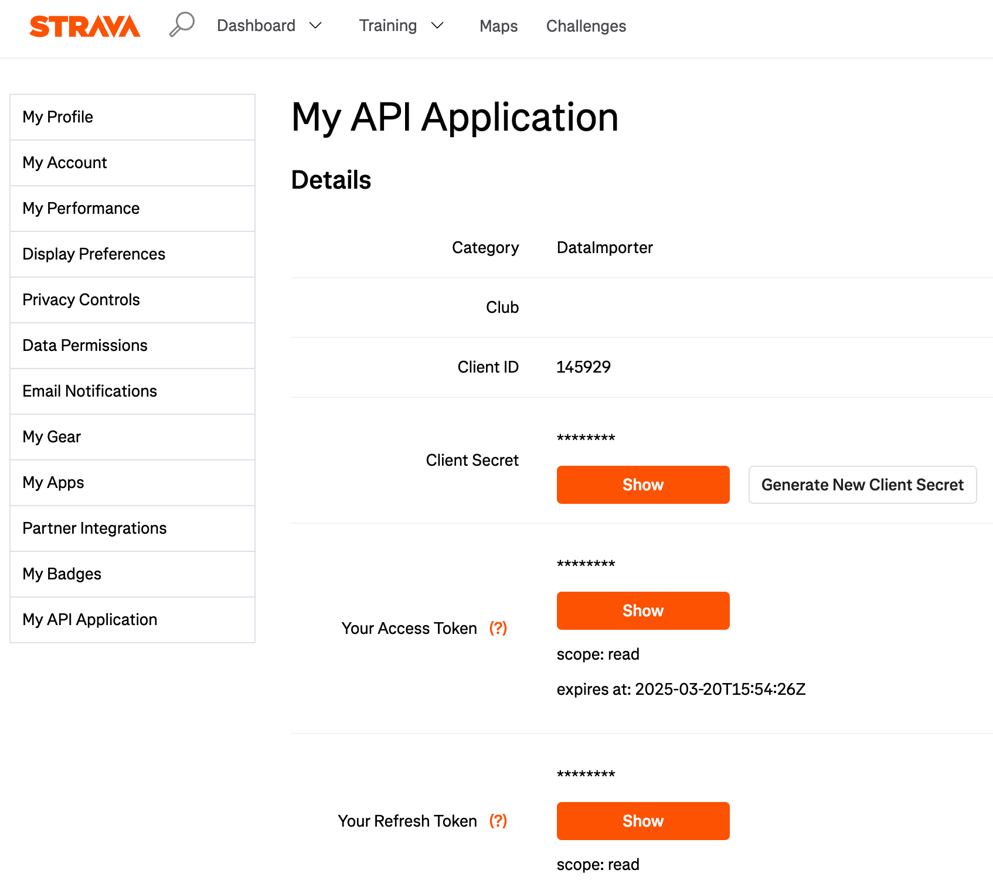Click the access token expires at timestamp
This screenshot has height=894, width=993.
pos(681,689)
